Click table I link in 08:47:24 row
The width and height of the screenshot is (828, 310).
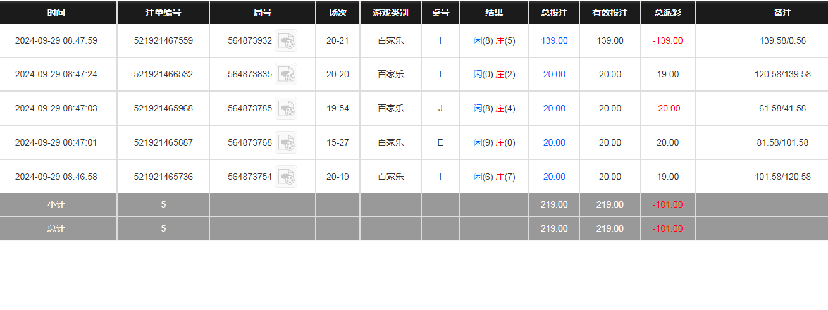[x=440, y=75]
